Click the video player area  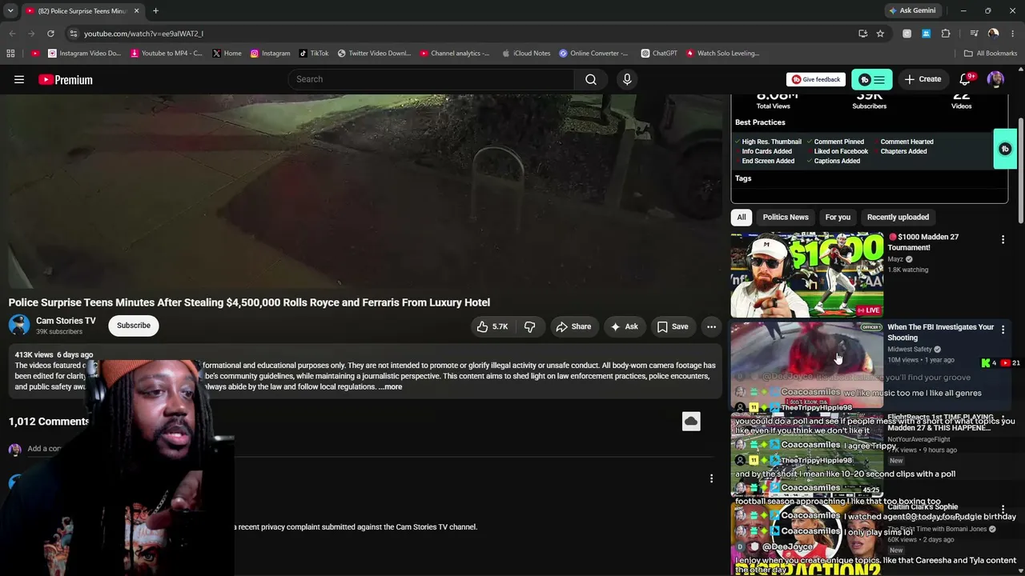tap(365, 190)
